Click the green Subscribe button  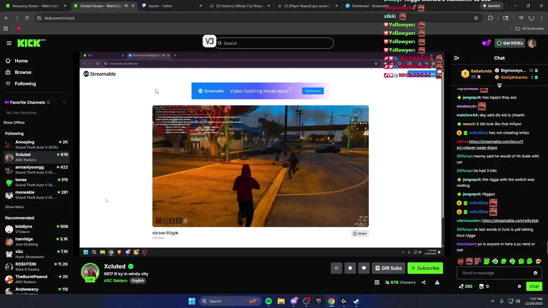[x=425, y=268]
